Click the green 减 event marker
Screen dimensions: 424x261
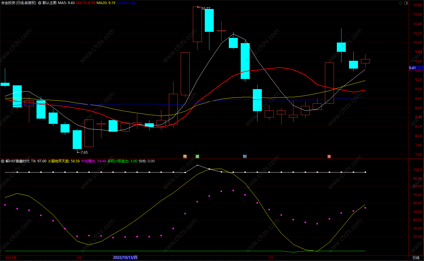pyautogui.click(x=197, y=157)
